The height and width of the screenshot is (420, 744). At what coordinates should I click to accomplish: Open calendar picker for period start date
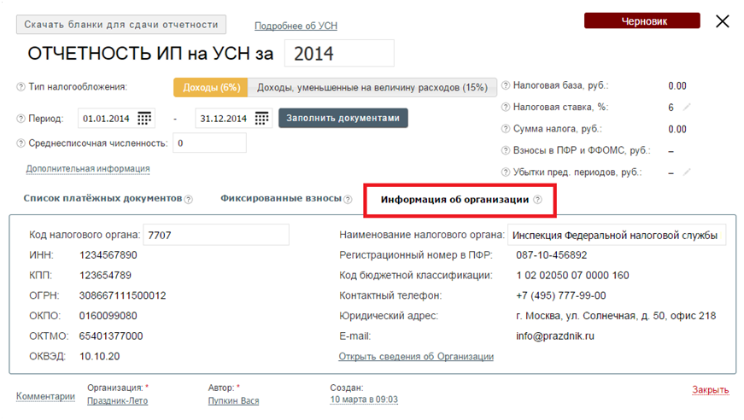[x=144, y=118]
